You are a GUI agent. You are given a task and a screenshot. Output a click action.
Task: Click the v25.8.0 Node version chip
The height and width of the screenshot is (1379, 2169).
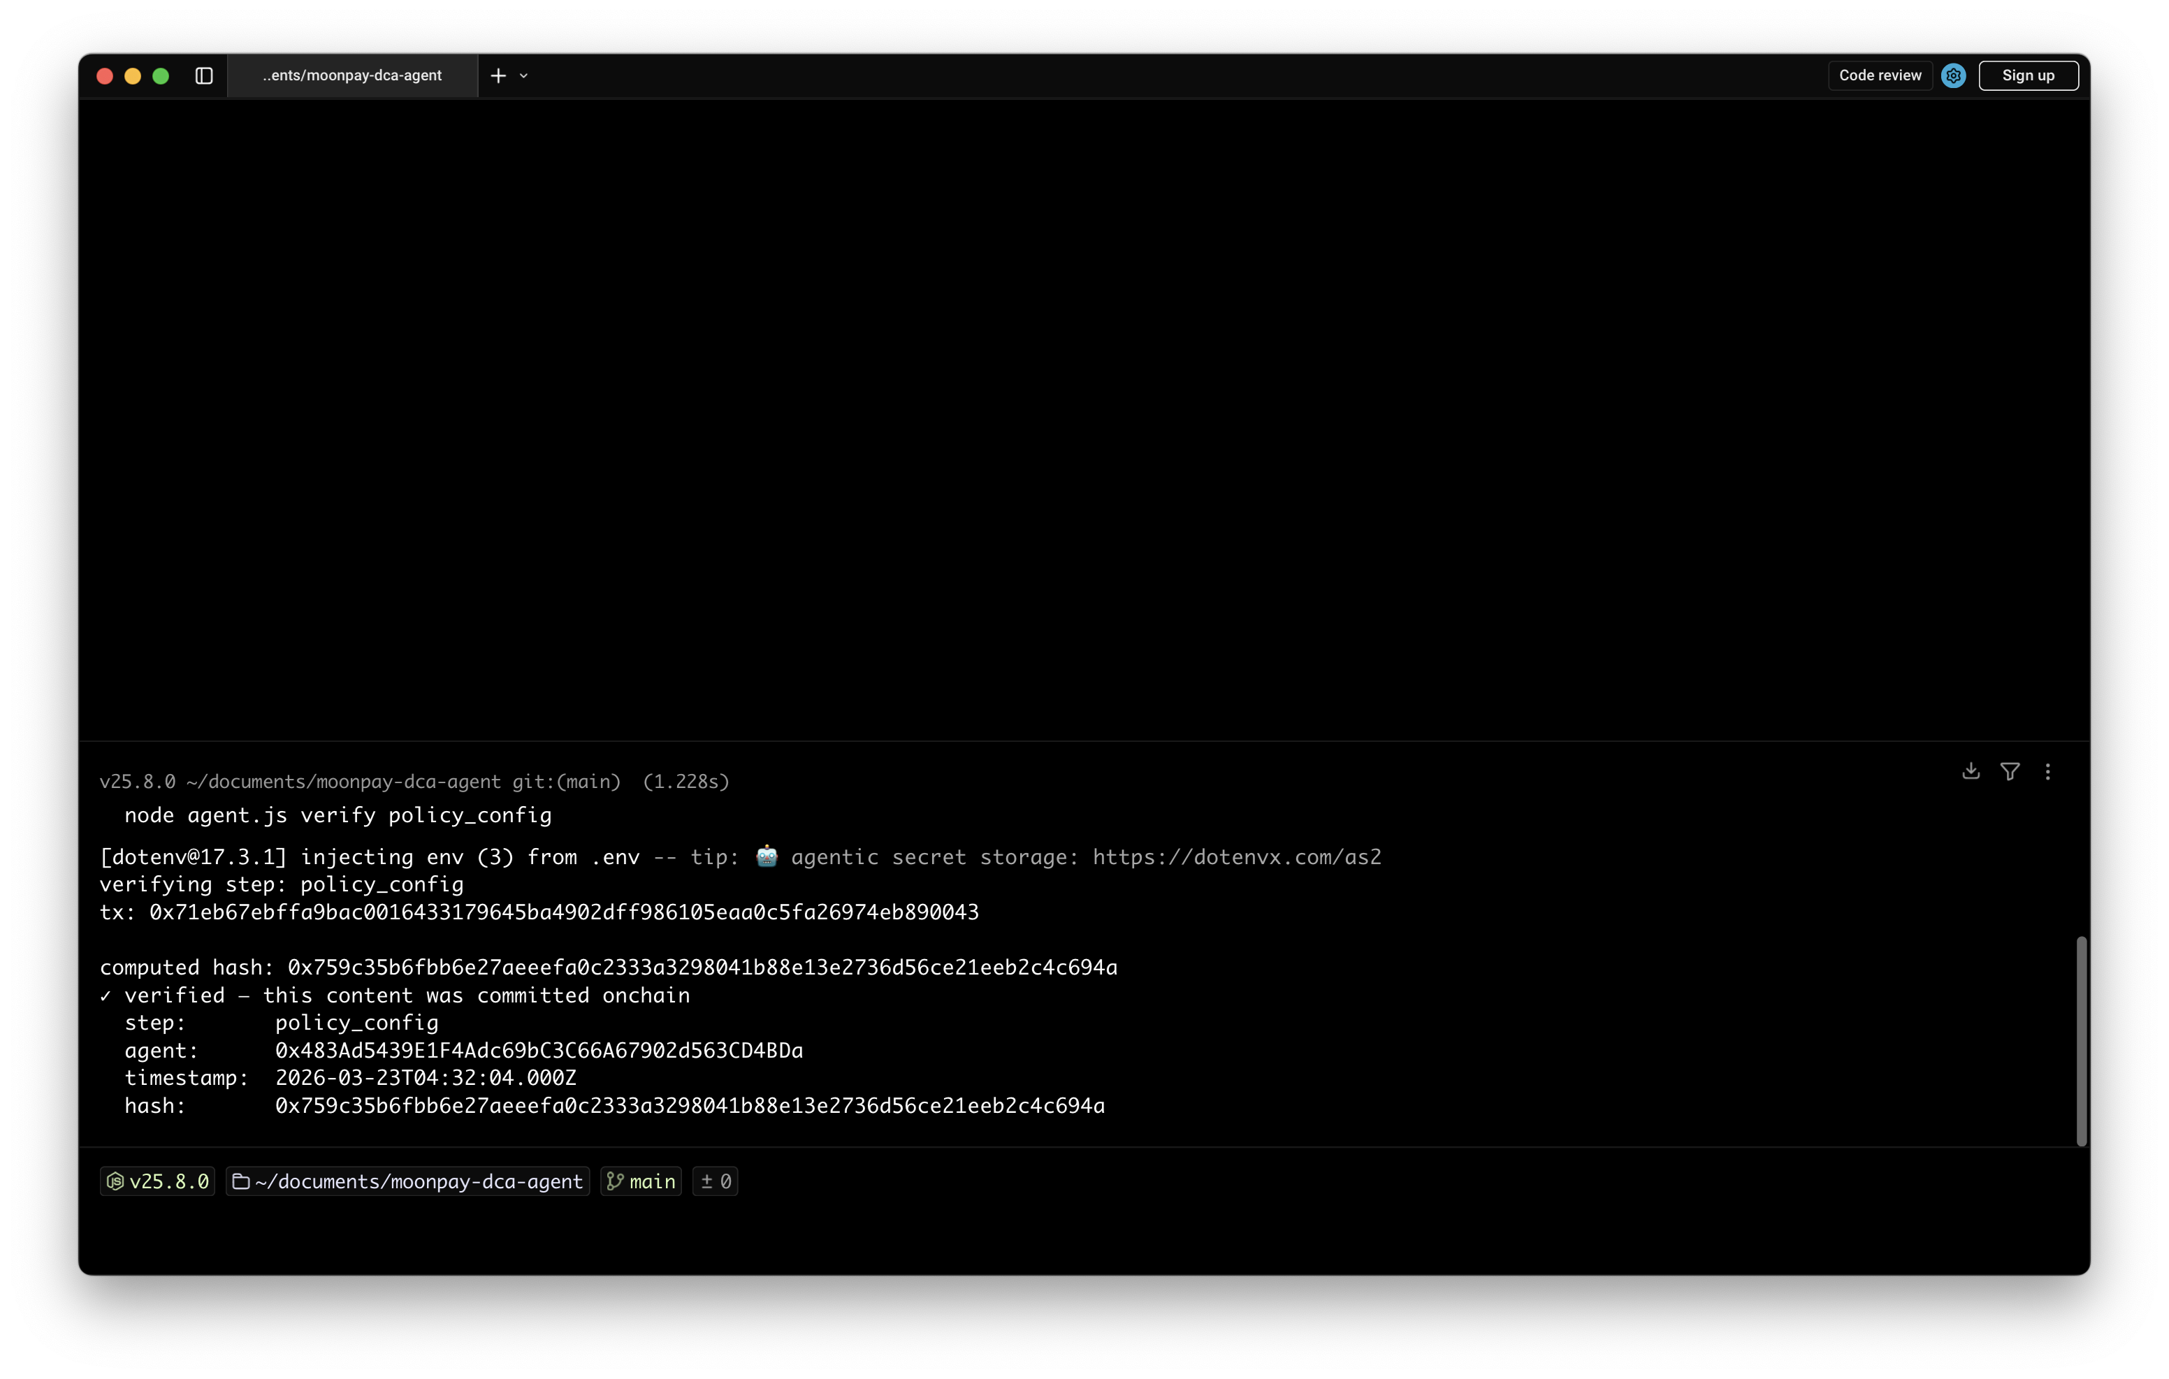158,1181
